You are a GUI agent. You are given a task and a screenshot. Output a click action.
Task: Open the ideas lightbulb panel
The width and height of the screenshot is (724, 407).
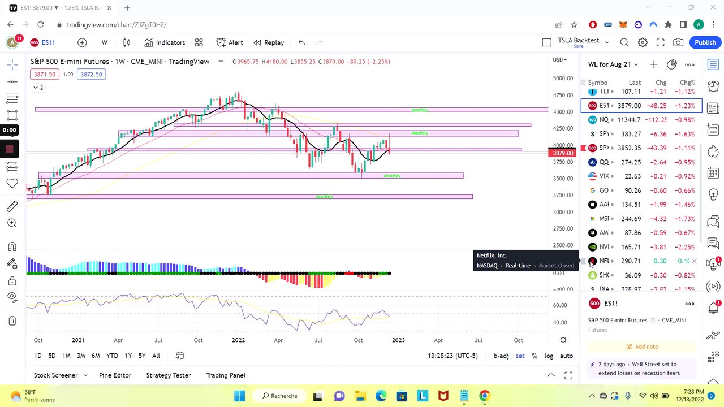[x=713, y=195]
